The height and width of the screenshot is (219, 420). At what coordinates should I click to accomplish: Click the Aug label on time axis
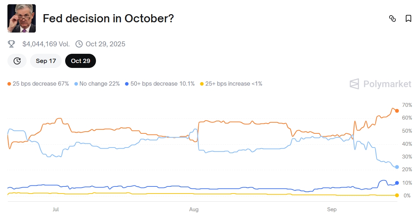click(x=194, y=209)
